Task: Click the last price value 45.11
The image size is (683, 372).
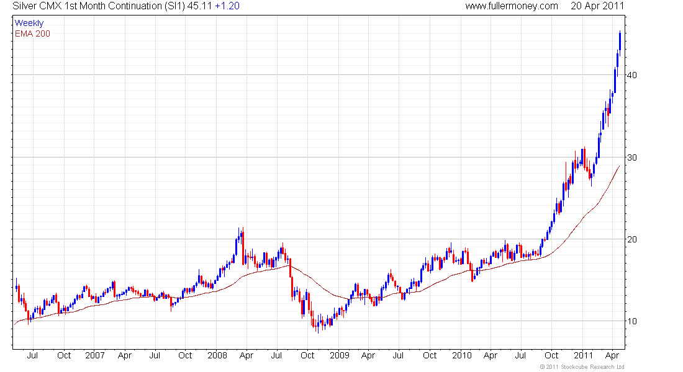Action: pos(199,6)
